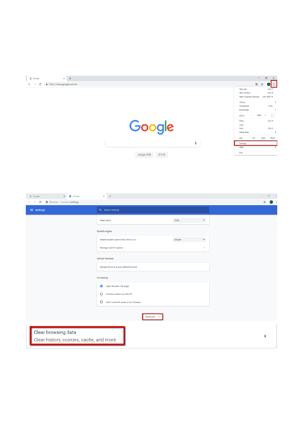
Task: Click the translate icon in the google.com.tw address bar
Action: tap(257, 84)
